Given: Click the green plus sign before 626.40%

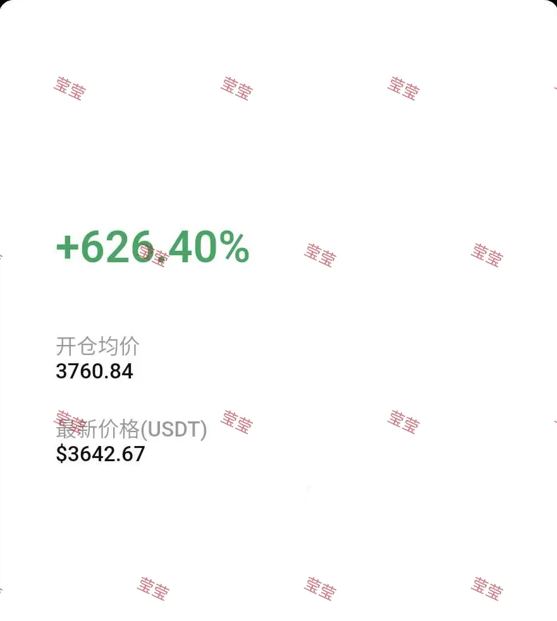Looking at the screenshot, I should 67,248.
